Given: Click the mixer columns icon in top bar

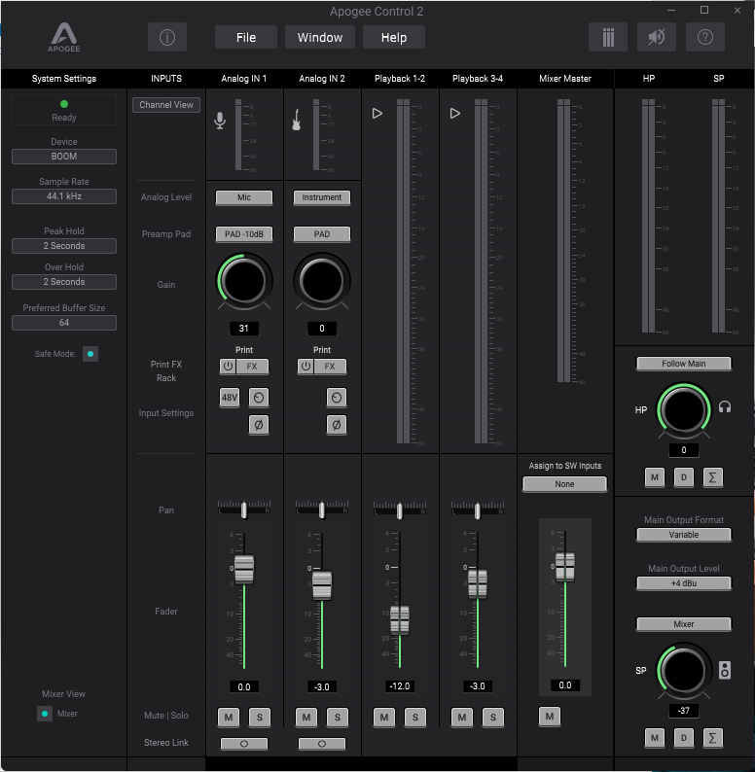Looking at the screenshot, I should (608, 38).
